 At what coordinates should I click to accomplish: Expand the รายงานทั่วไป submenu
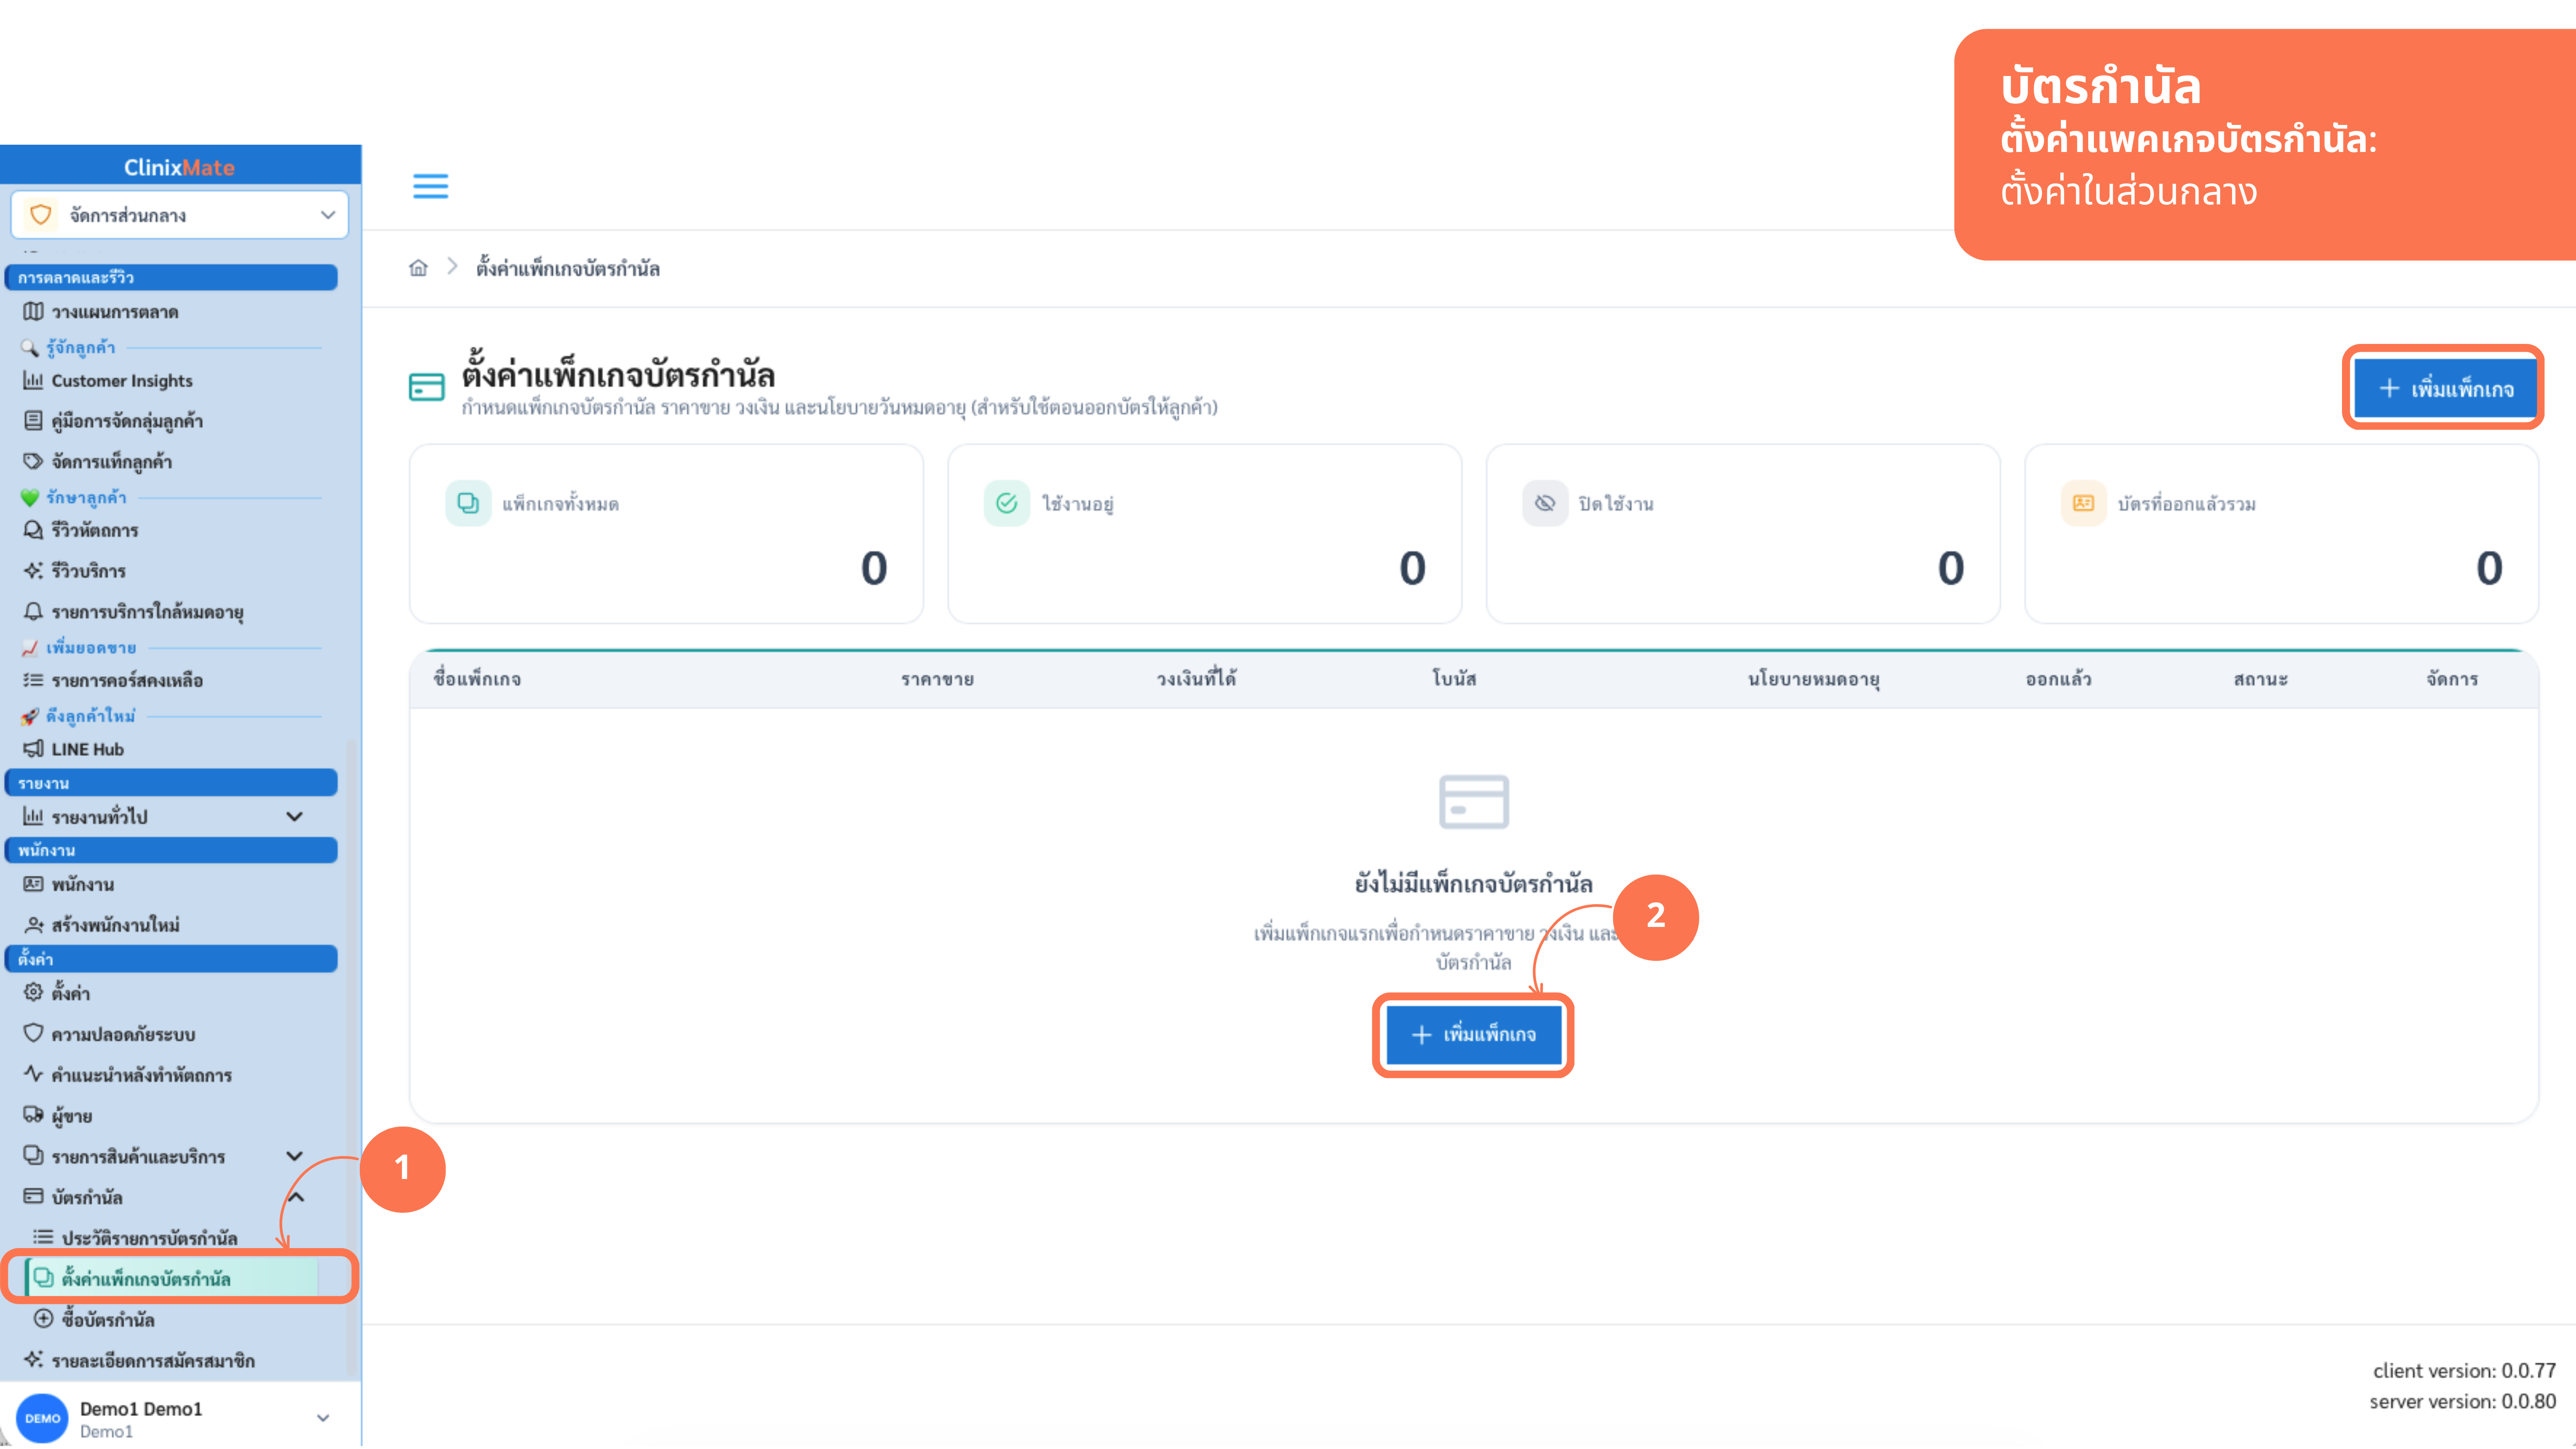coord(295,816)
